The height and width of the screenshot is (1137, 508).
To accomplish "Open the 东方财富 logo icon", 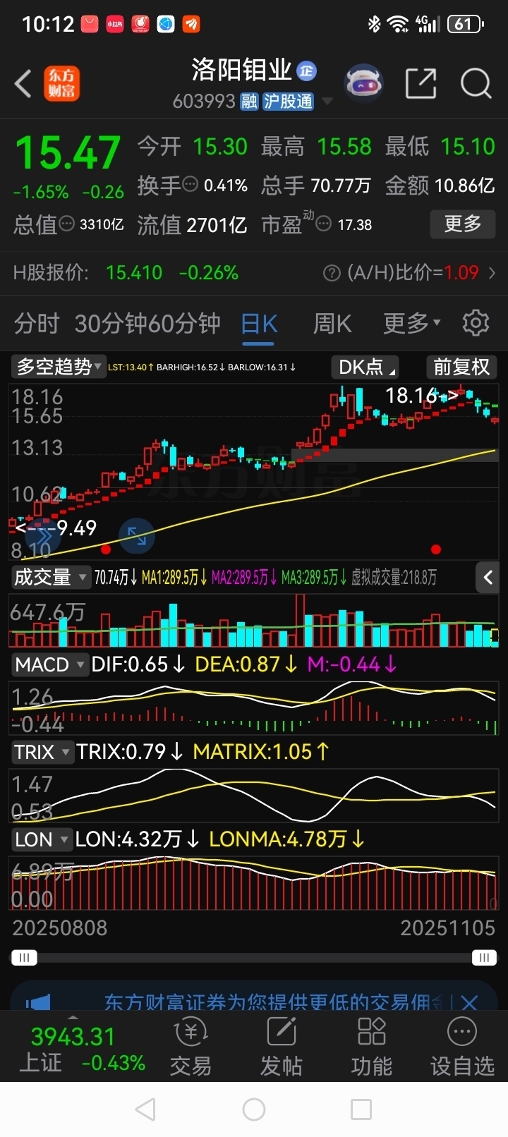I will point(62,83).
